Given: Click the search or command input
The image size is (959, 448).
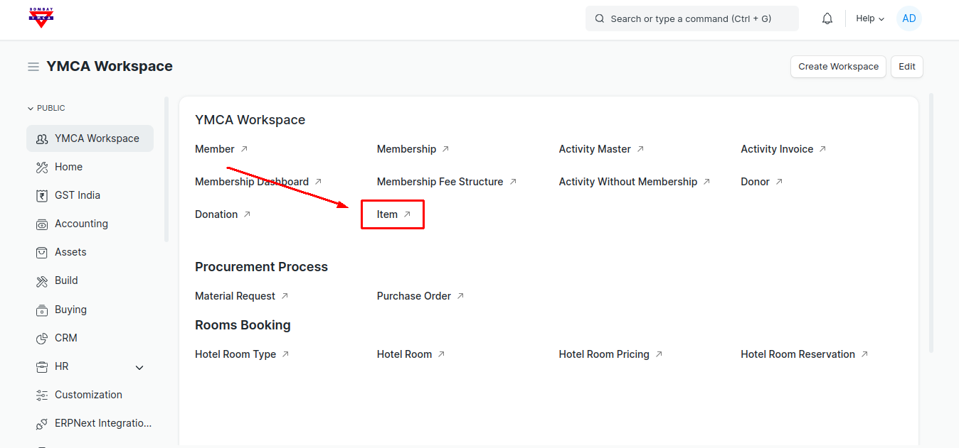Looking at the screenshot, I should click(692, 19).
